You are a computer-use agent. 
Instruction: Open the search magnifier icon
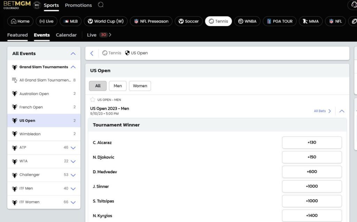[101, 5]
